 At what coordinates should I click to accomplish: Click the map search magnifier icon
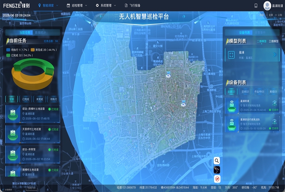[217, 161]
